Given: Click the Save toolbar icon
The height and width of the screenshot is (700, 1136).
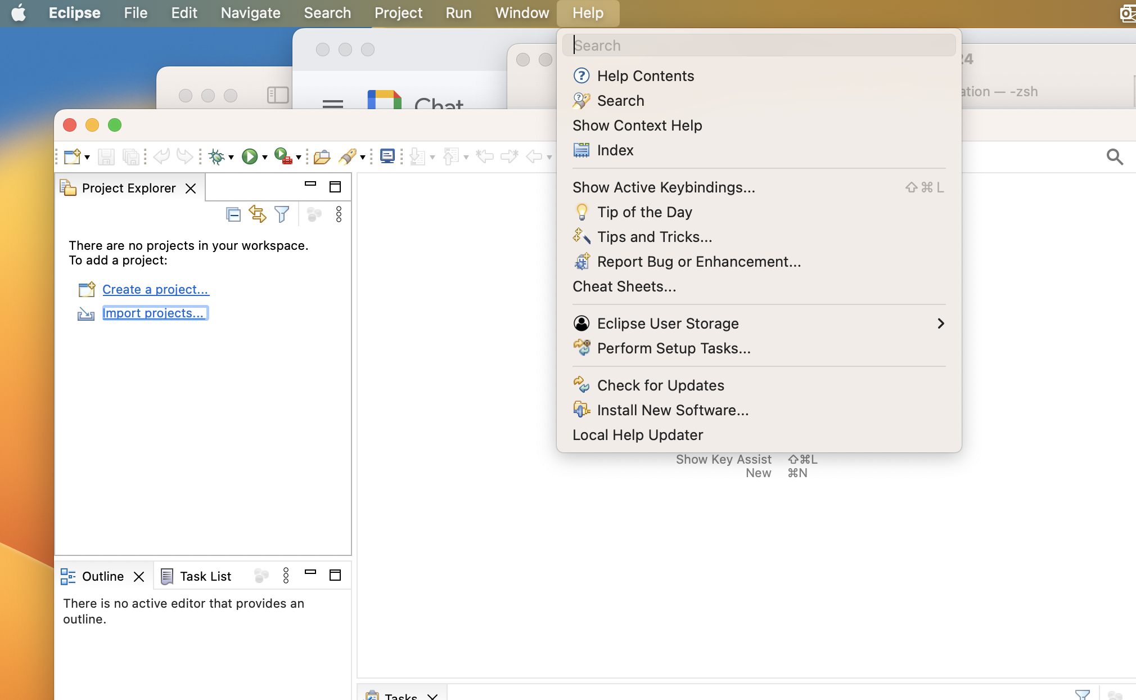Looking at the screenshot, I should coord(106,156).
